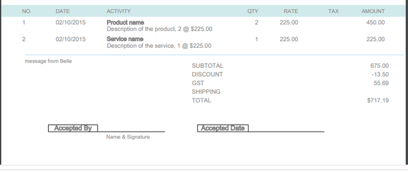This screenshot has height=172, width=408.
Task: Click the ACTIVITY column header
Action: [118, 11]
